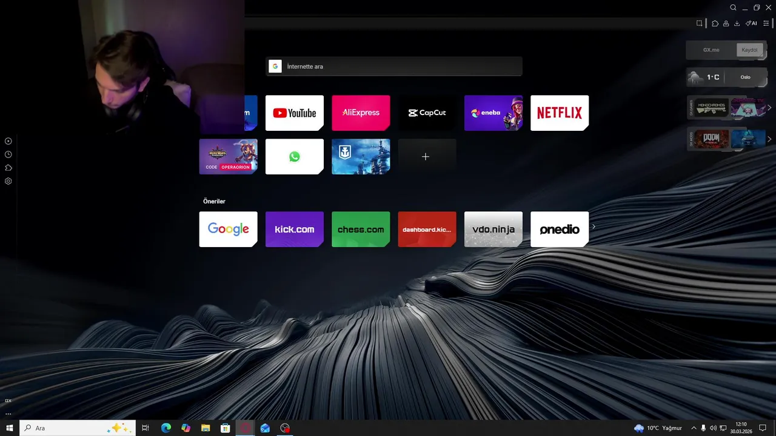776x436 pixels.
Task: Open the CapCut speed dial tile
Action: (427, 113)
